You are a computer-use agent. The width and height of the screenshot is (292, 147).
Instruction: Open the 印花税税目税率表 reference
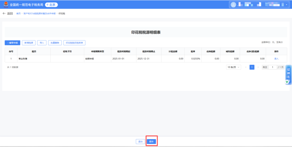pyautogui.click(x=74, y=43)
